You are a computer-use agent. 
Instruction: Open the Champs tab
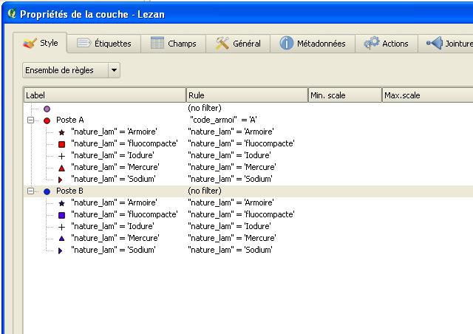pyautogui.click(x=174, y=44)
